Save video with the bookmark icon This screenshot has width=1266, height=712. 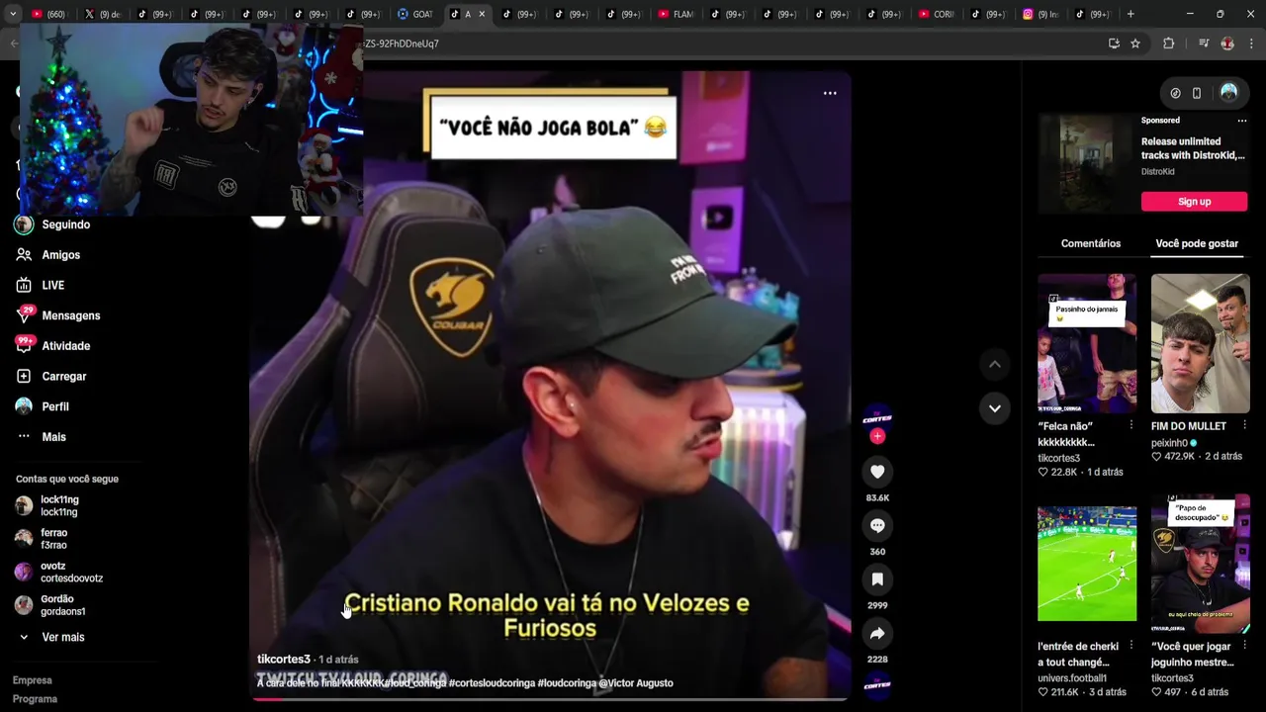pos(877,578)
